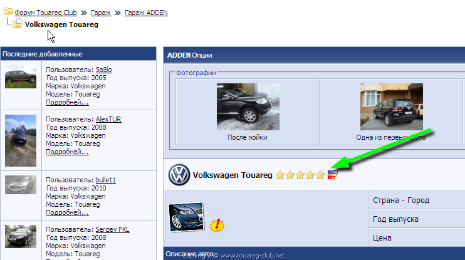Open Подробней link for user 5a8lo

[67, 102]
